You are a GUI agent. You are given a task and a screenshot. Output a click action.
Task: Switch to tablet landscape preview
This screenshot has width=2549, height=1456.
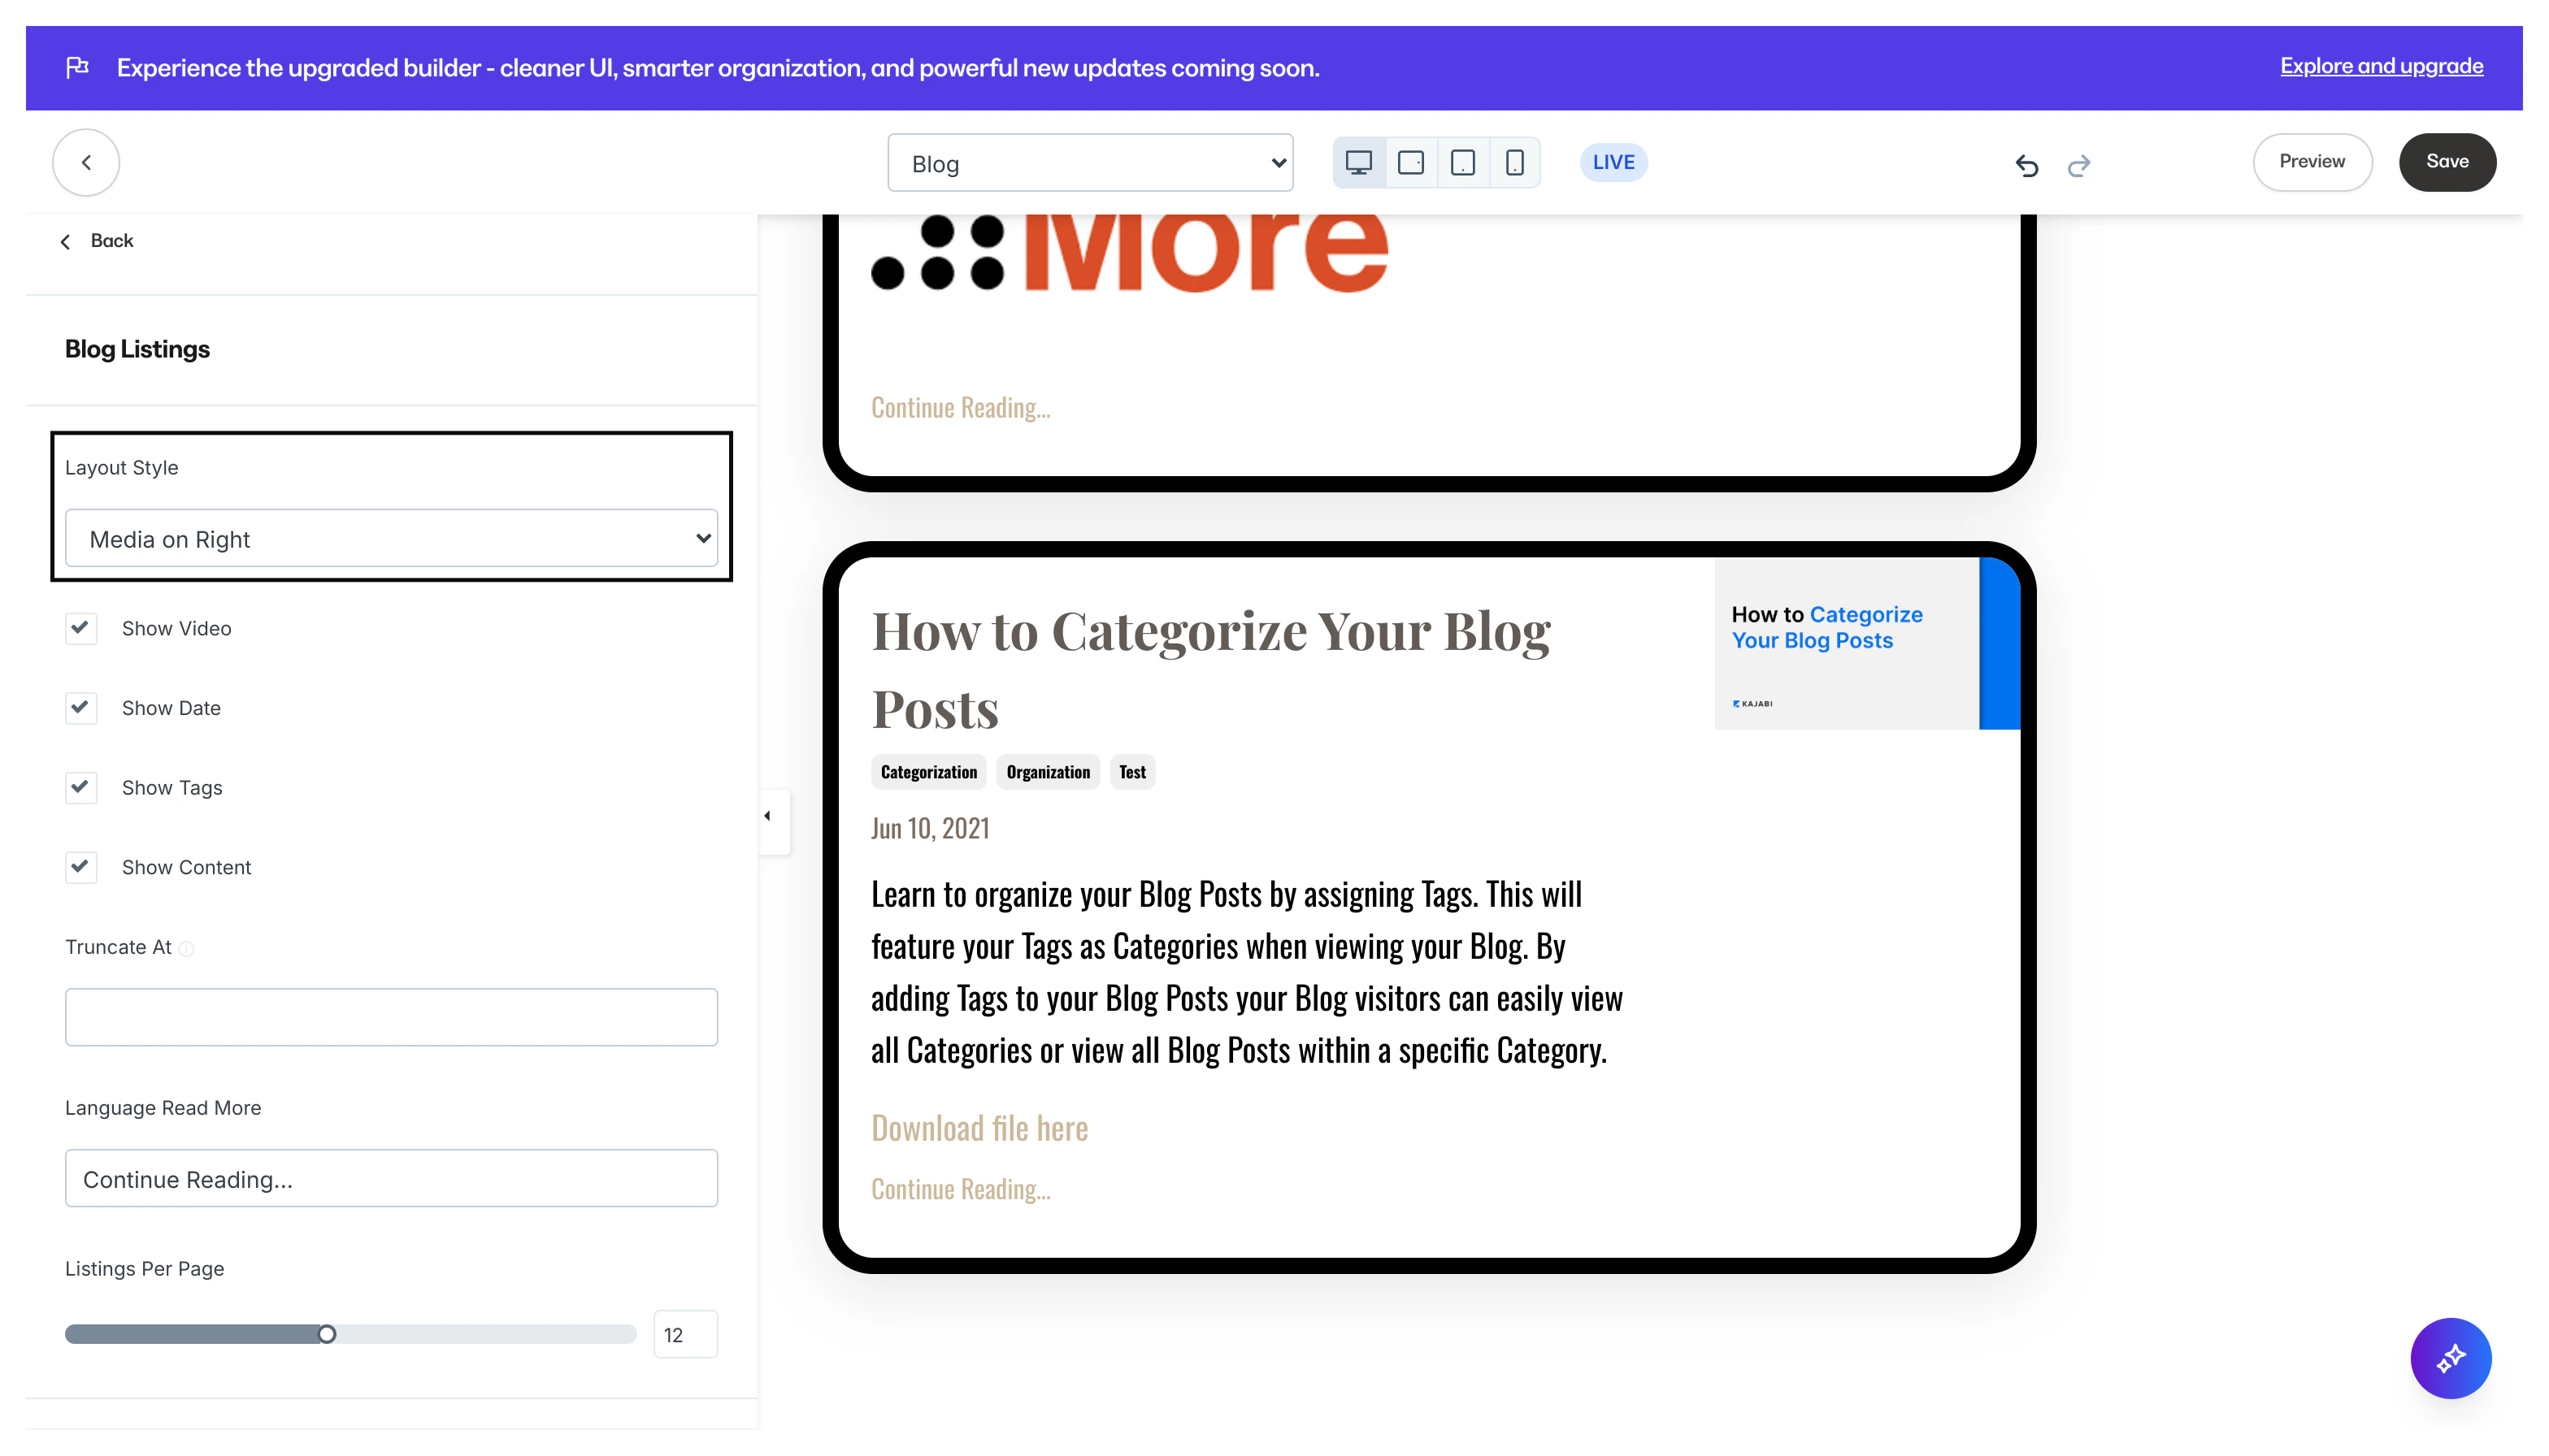[x=1410, y=161]
